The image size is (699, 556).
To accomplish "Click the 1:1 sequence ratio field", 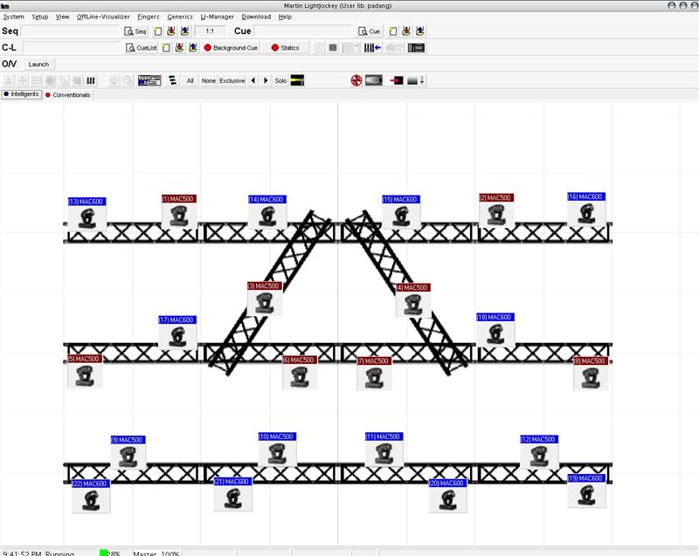I will (x=210, y=31).
